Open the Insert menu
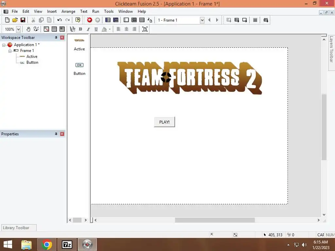This screenshot has width=335, height=251. 52,11
